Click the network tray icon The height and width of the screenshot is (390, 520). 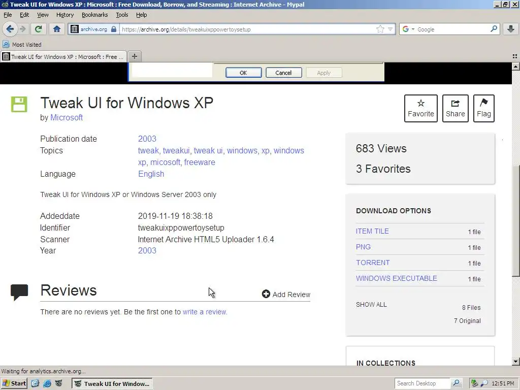pos(475,383)
